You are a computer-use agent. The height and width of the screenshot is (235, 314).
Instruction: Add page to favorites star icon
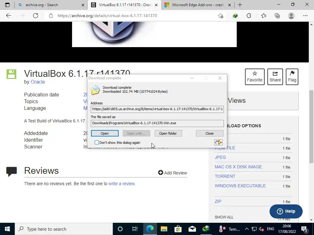[220, 16]
